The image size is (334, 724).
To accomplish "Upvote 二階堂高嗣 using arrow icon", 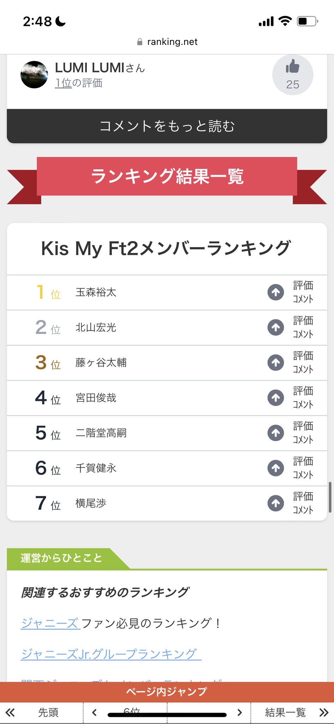I will 275,433.
